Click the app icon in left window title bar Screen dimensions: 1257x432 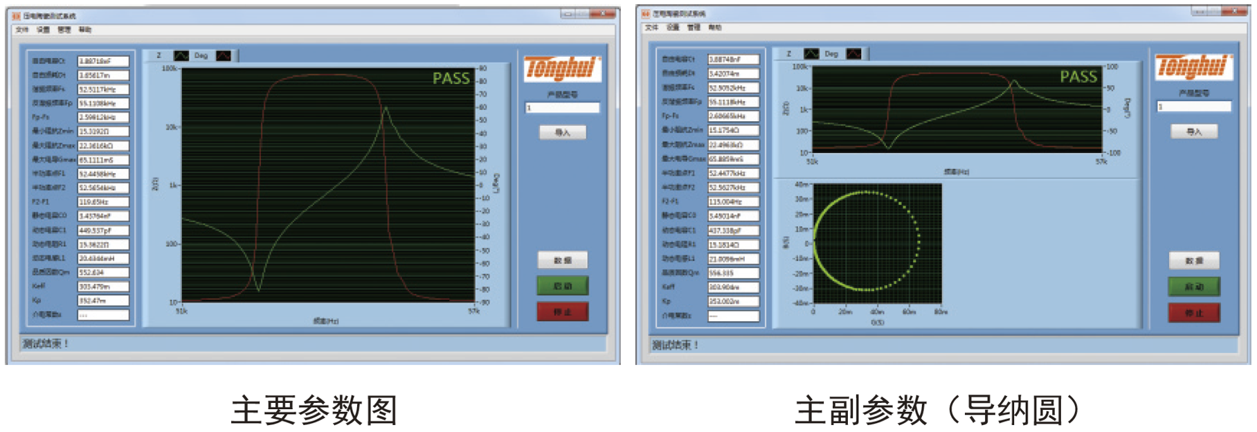click(16, 15)
